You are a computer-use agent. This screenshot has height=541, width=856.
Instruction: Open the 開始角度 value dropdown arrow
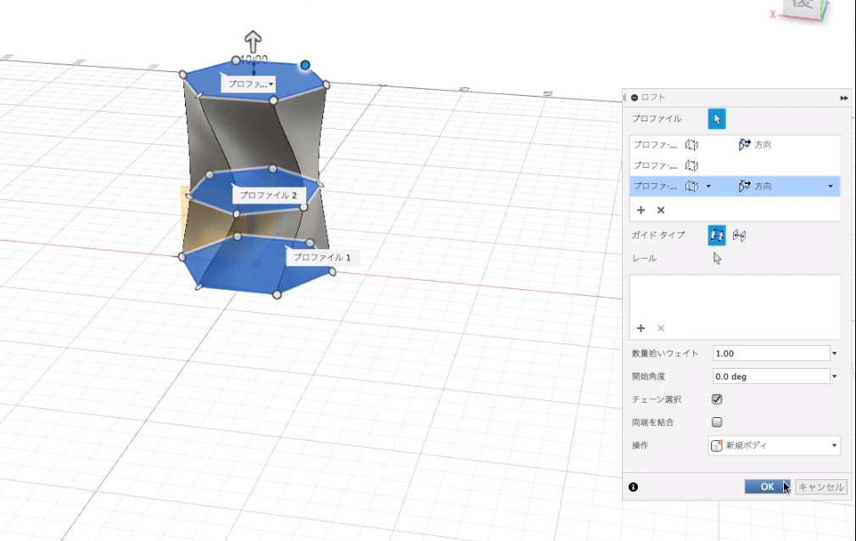click(834, 376)
